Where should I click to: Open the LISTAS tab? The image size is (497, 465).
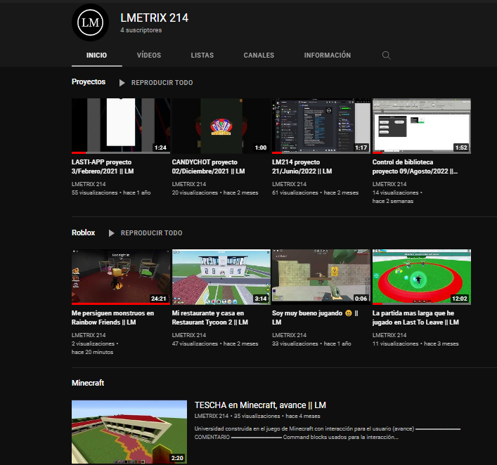pos(202,55)
